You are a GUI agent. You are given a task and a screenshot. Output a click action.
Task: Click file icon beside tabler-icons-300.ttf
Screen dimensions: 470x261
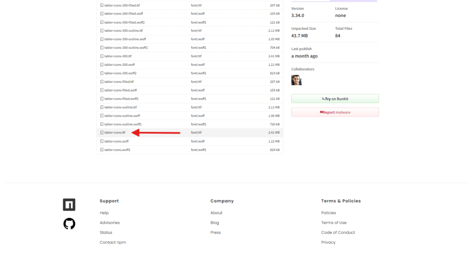pyautogui.click(x=102, y=56)
